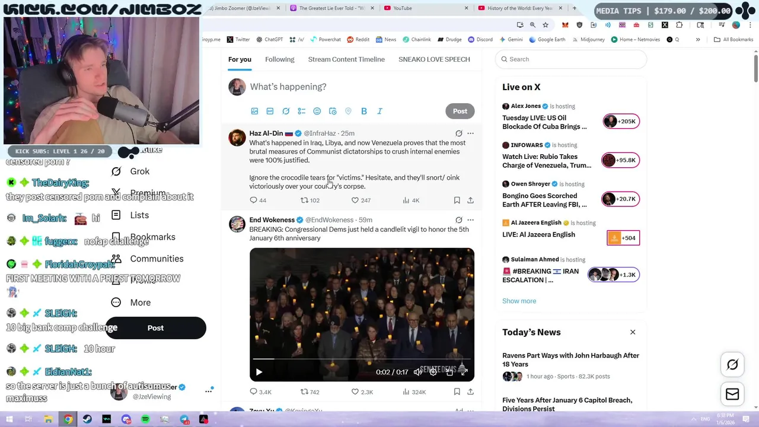Open the Windows Start menu
Viewport: 759px width, 427px height.
point(9,419)
